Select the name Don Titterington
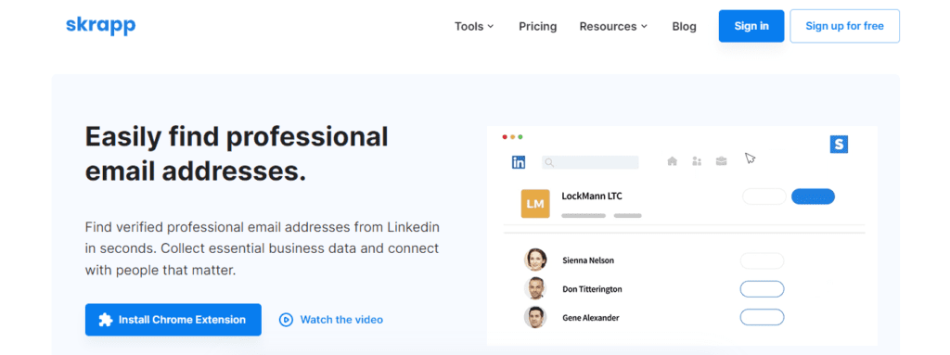950x355 pixels. click(592, 289)
